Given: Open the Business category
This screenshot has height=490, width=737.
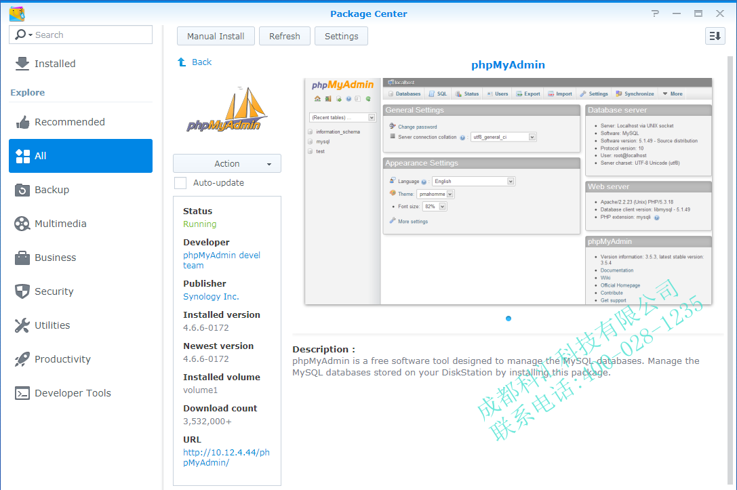Looking at the screenshot, I should point(81,258).
